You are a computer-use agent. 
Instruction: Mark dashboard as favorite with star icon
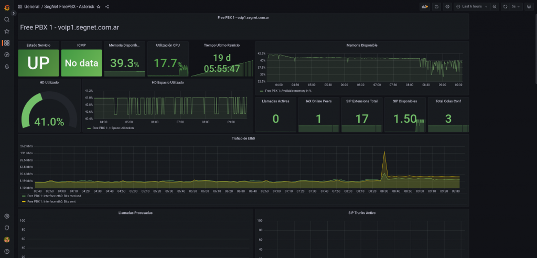point(99,7)
